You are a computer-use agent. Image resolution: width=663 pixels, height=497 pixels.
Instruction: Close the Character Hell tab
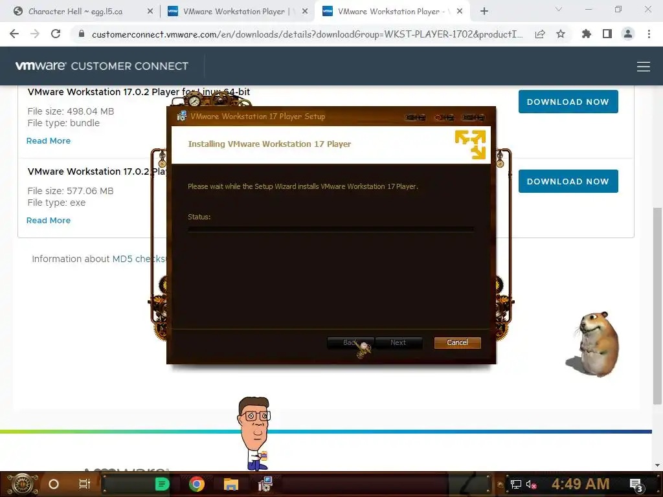(150, 12)
